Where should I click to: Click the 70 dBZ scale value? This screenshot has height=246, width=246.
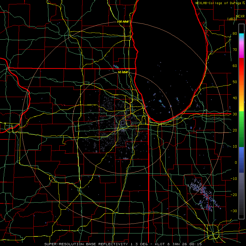[x=235, y=49]
